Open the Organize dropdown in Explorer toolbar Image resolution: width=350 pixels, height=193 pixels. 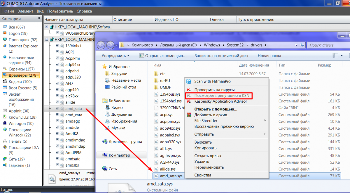point(116,56)
